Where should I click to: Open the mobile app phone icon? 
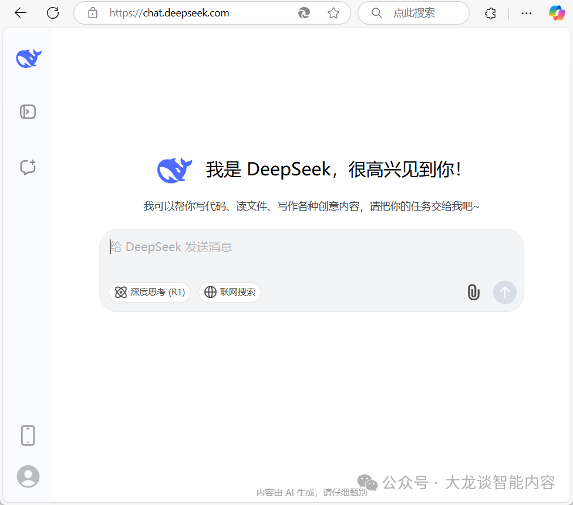(x=28, y=435)
